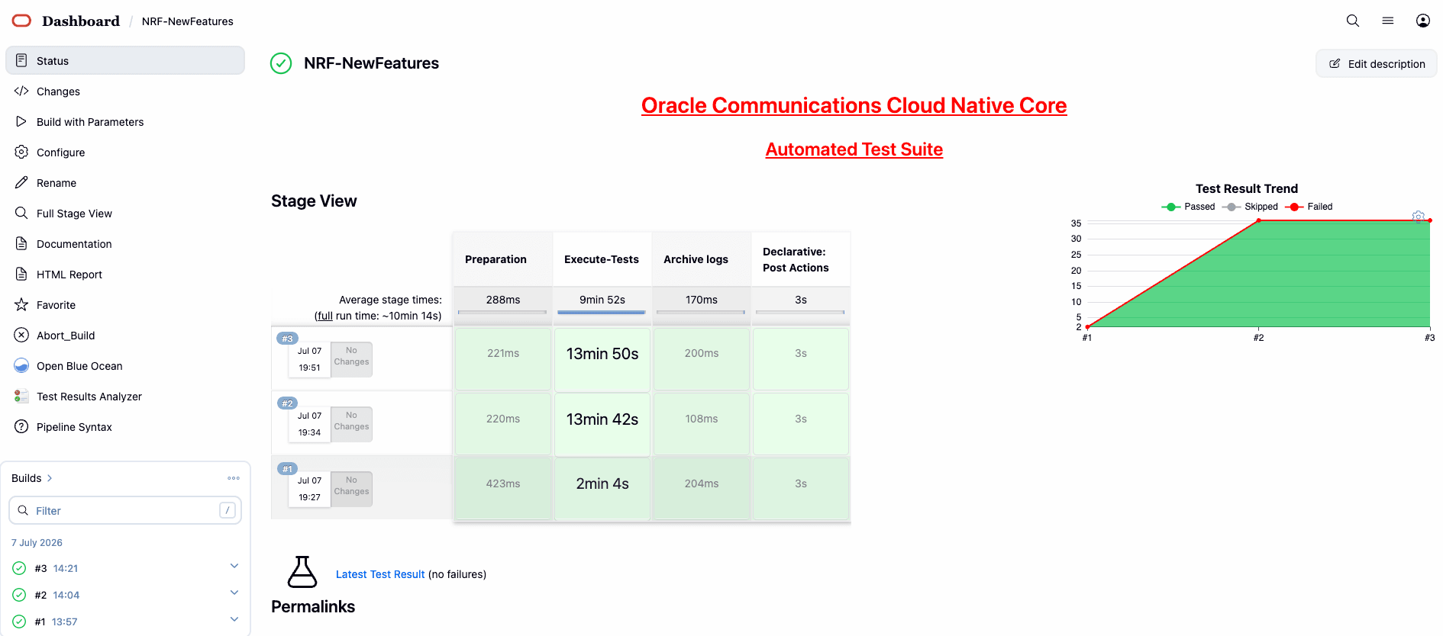Toggle the Skipped series in legend
The image size is (1443, 636).
(1250, 207)
